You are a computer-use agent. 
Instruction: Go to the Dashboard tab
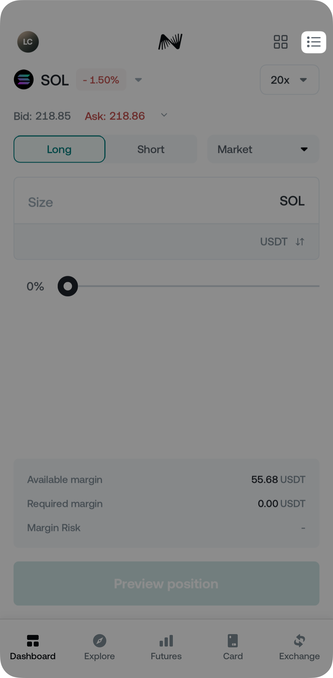(33, 646)
